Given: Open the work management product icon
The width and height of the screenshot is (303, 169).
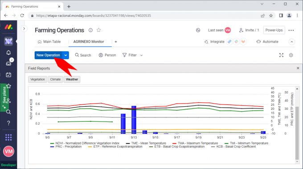Looking at the screenshot, I should [x=8, y=41].
